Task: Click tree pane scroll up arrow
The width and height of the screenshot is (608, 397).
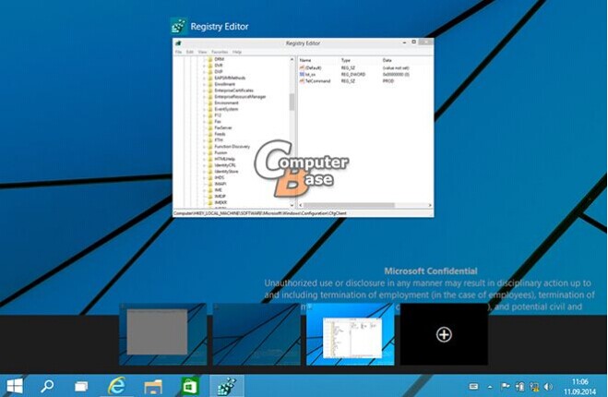Action: click(292, 59)
